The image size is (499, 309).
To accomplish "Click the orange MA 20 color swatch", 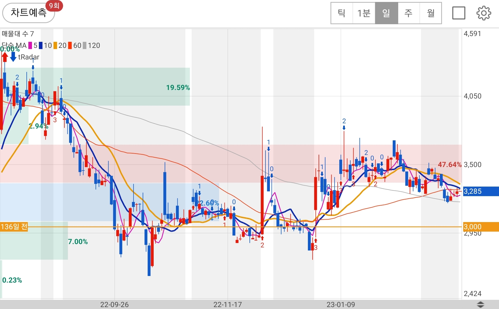I will (x=55, y=45).
